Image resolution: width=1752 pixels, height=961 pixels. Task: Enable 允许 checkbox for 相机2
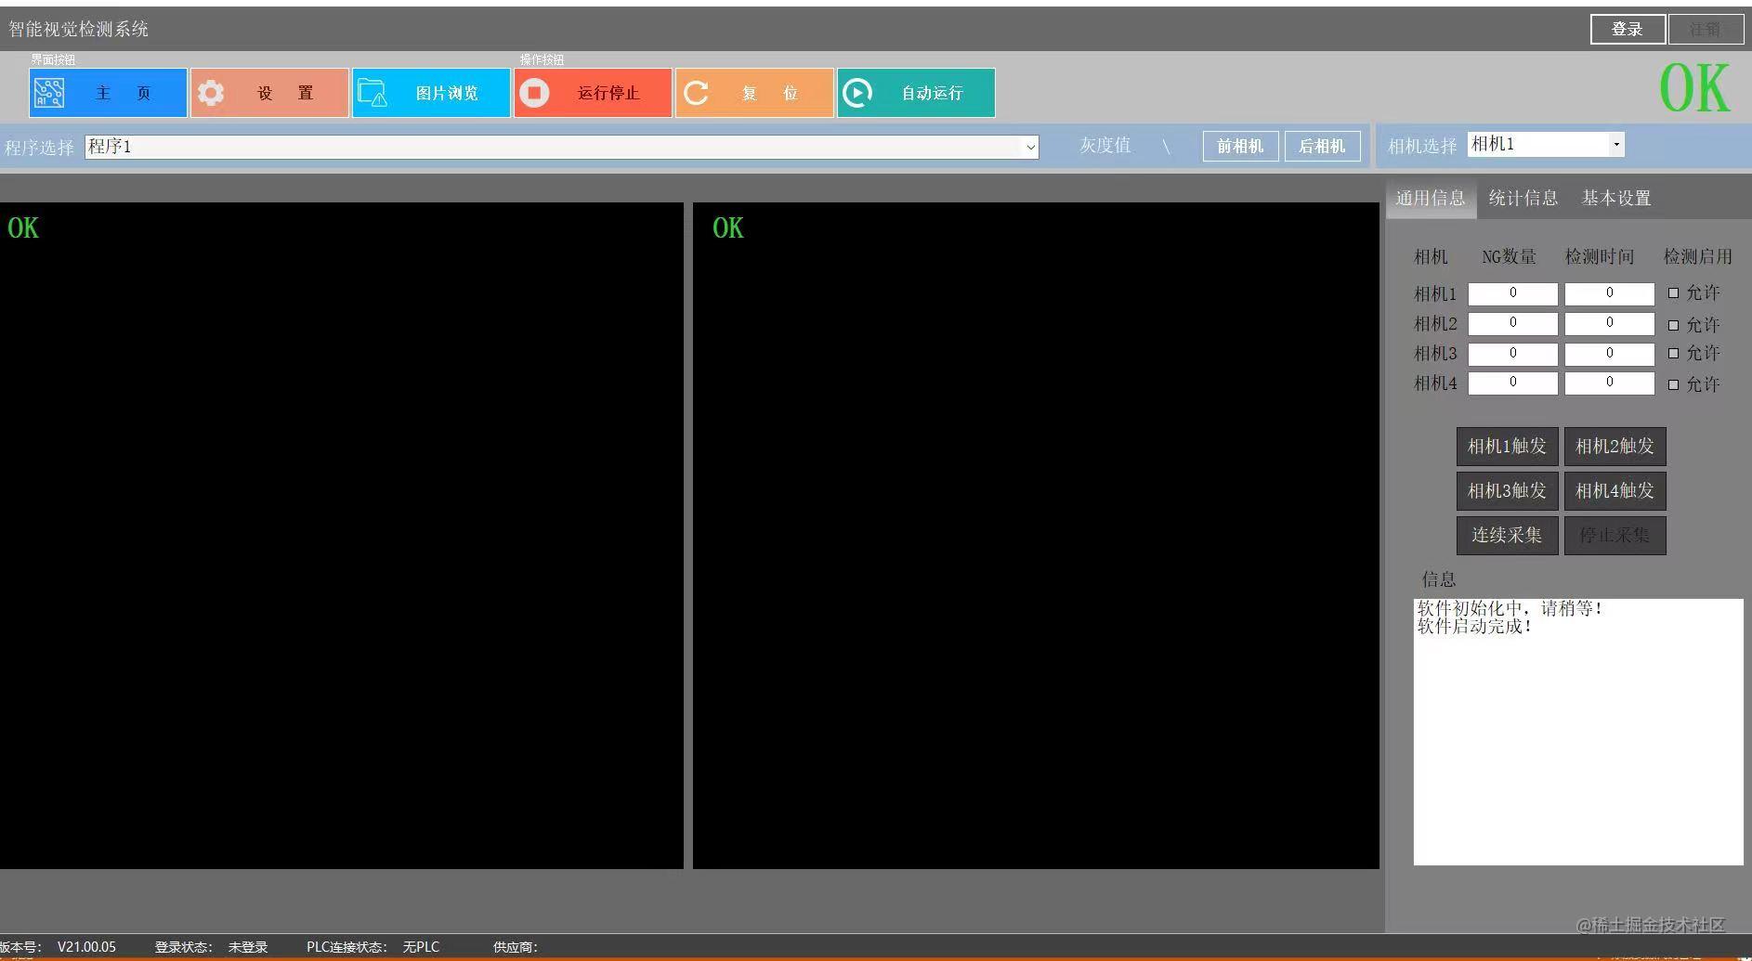click(x=1673, y=325)
